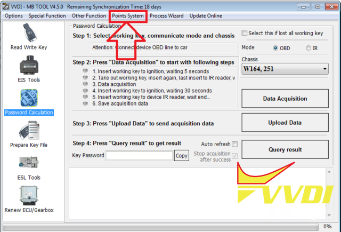This screenshot has width=341, height=232.
Task: Click the Password Calculation sidebar label
Action: pyautogui.click(x=29, y=113)
